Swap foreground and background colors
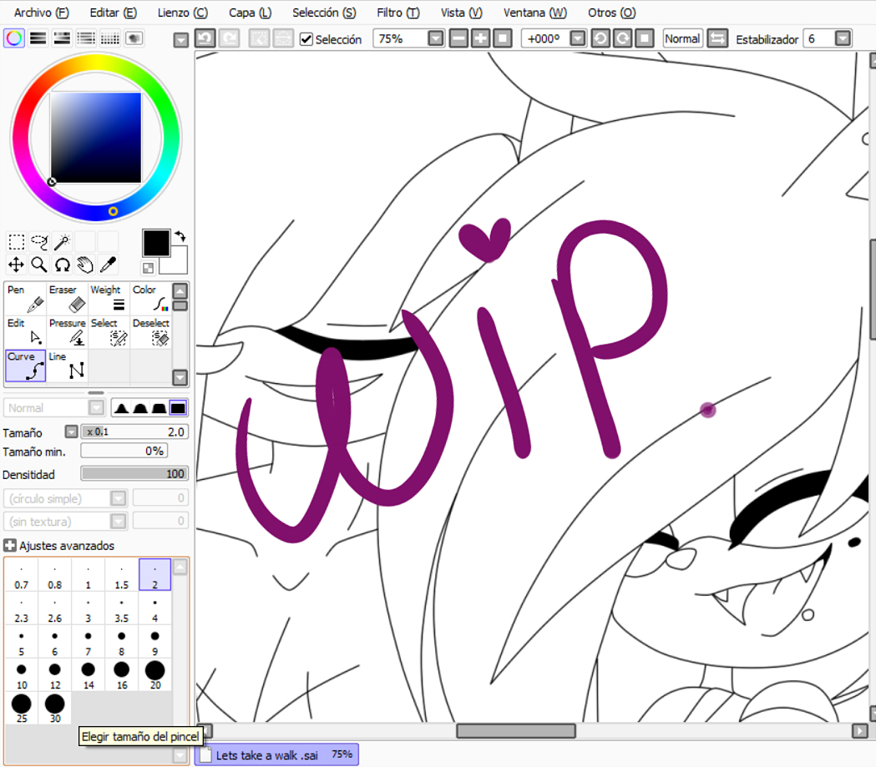 [180, 236]
